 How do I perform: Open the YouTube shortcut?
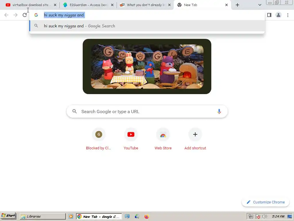click(x=131, y=140)
